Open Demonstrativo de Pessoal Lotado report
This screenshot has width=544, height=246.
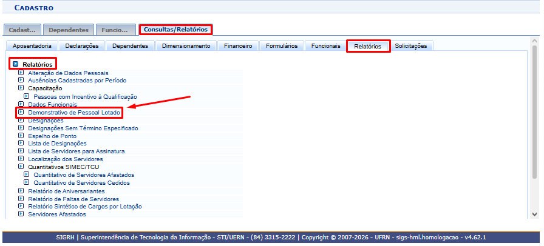point(74,113)
